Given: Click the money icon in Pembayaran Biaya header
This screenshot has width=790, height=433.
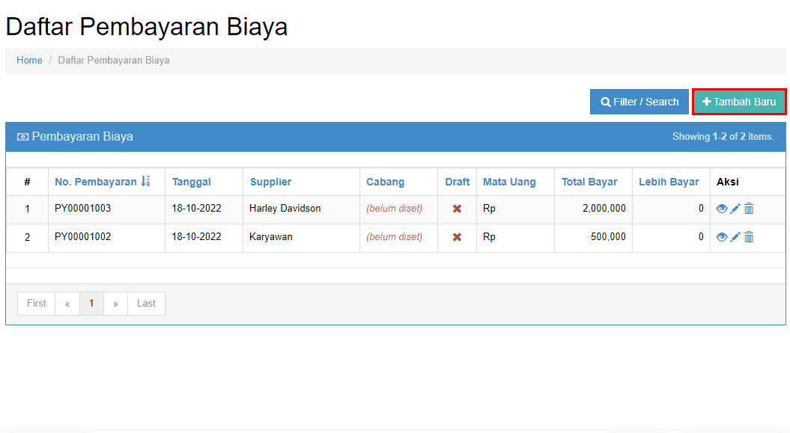Looking at the screenshot, I should click(22, 137).
